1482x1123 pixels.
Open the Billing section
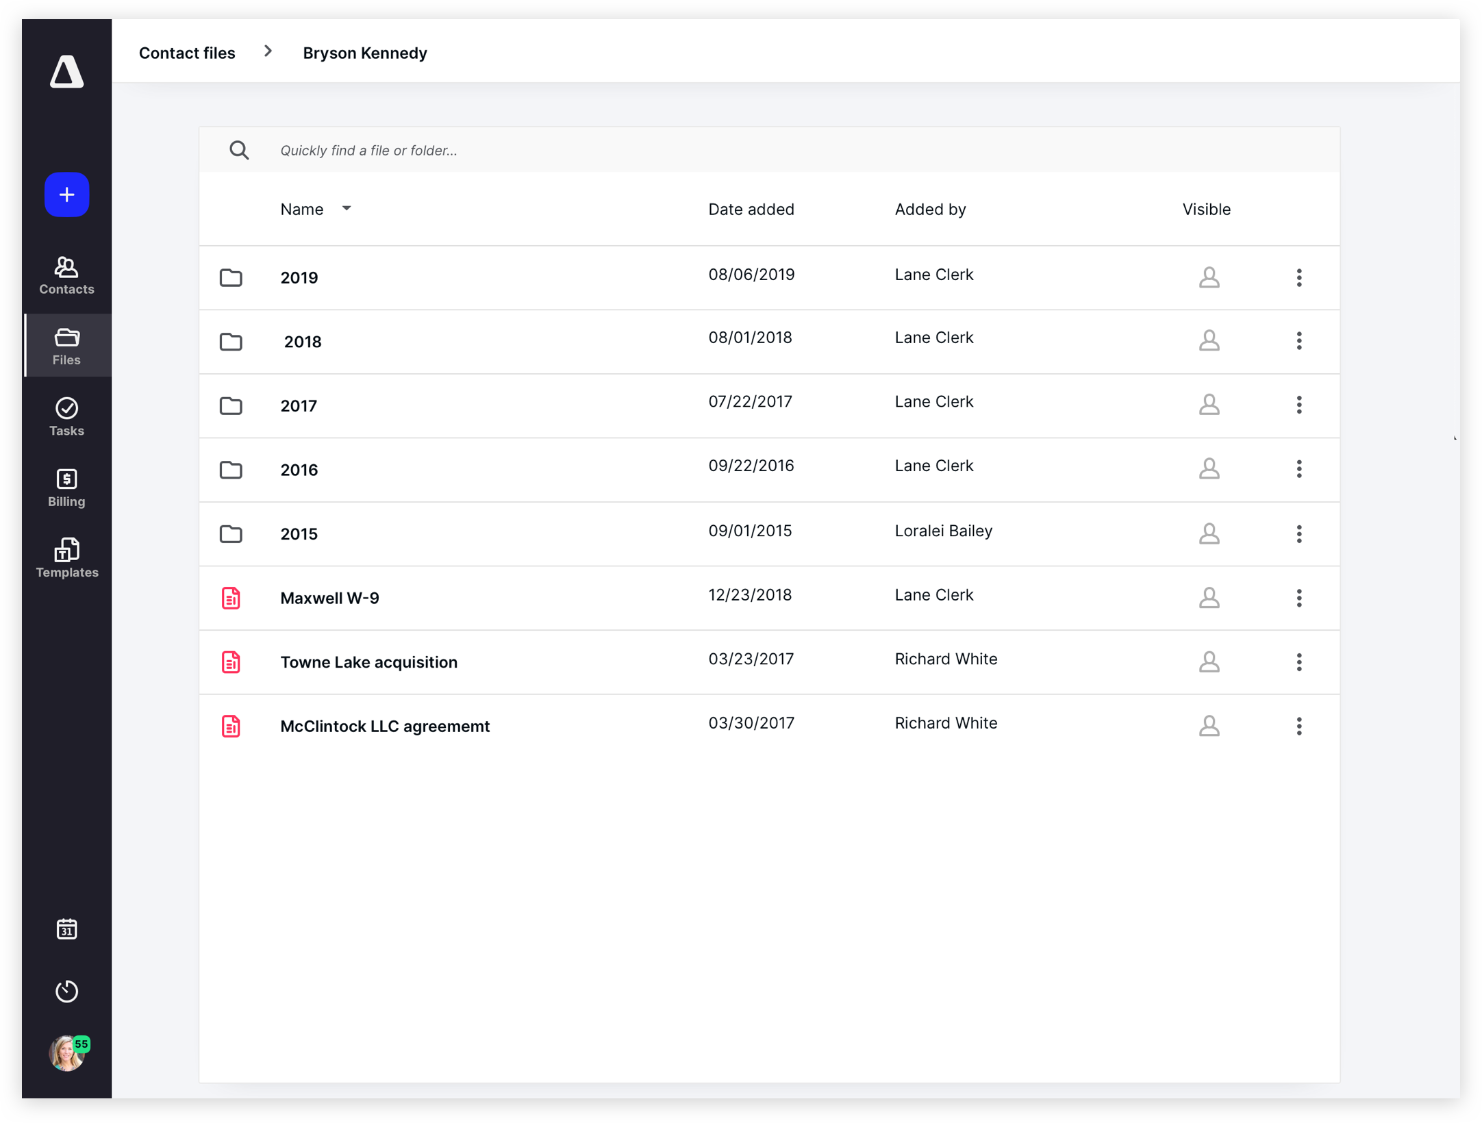pyautogui.click(x=66, y=488)
